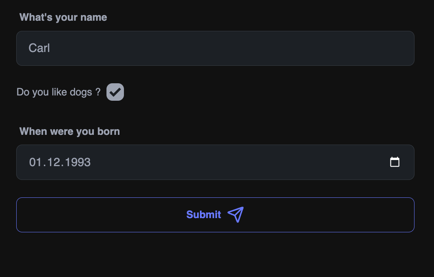The width and height of the screenshot is (434, 277).
Task: Uncheck the 'Do you like dogs' checkbox
Action: [115, 92]
